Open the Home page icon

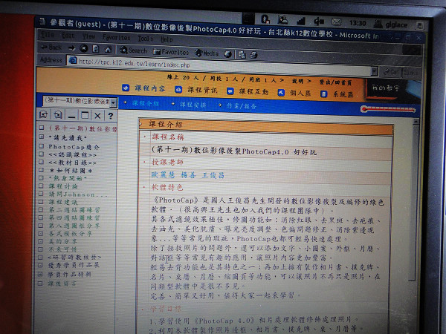pyautogui.click(x=108, y=50)
